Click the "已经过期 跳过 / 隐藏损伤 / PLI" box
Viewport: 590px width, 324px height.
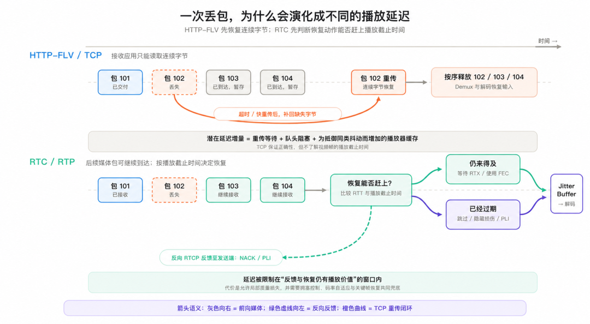pyautogui.click(x=483, y=214)
